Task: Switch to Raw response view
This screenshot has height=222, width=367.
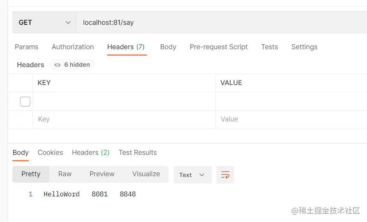Action: point(65,174)
